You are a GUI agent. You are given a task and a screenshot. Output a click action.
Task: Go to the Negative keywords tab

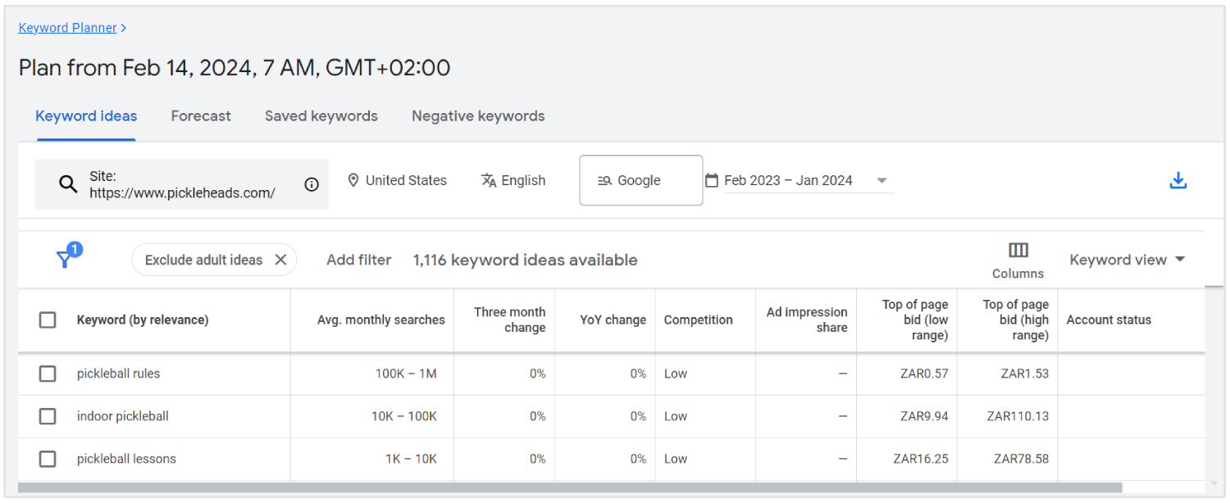point(478,116)
